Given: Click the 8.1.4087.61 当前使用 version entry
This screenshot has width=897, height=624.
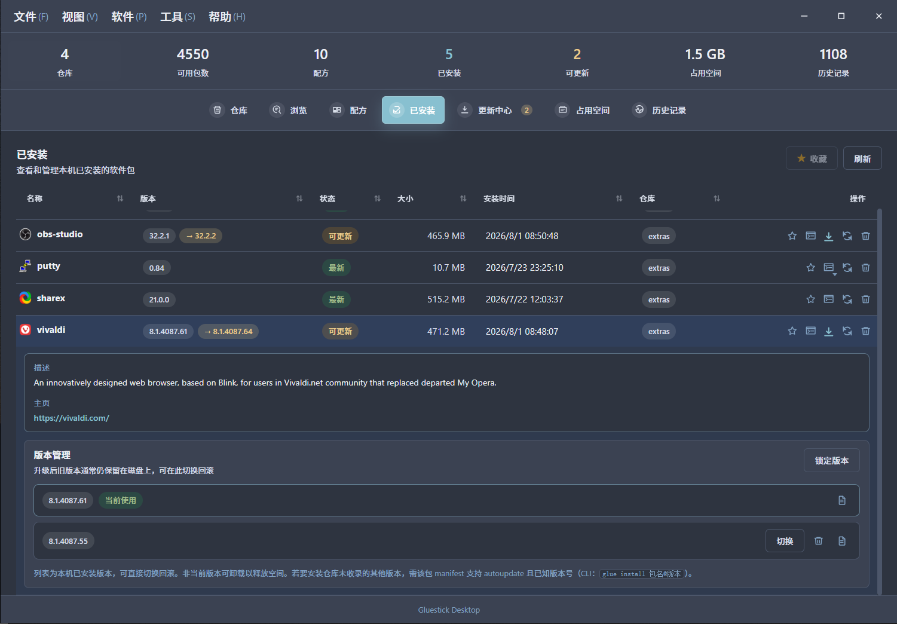Looking at the screenshot, I should click(446, 500).
